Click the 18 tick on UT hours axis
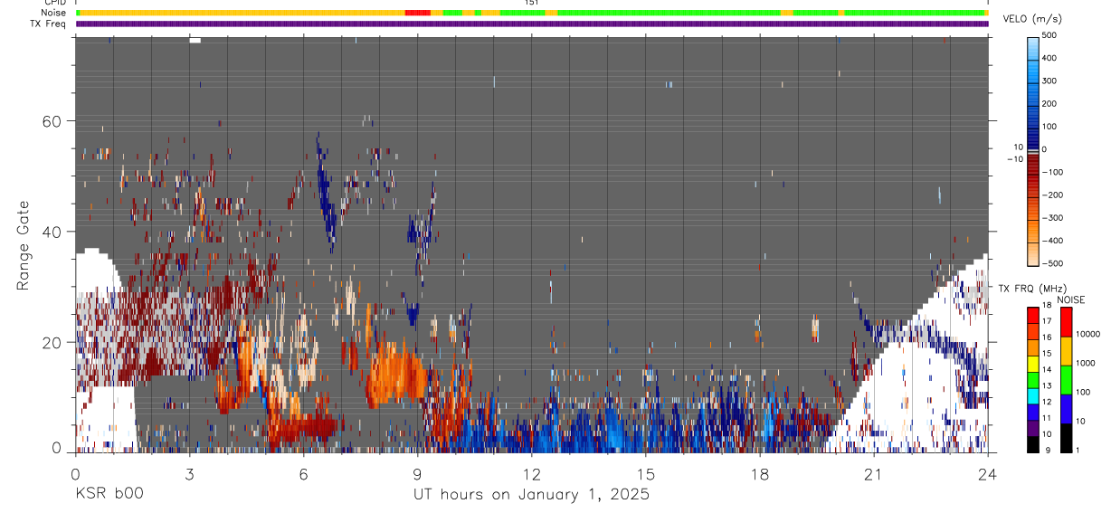 (x=760, y=473)
